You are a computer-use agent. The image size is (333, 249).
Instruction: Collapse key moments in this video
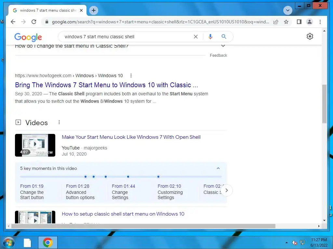pyautogui.click(x=218, y=168)
